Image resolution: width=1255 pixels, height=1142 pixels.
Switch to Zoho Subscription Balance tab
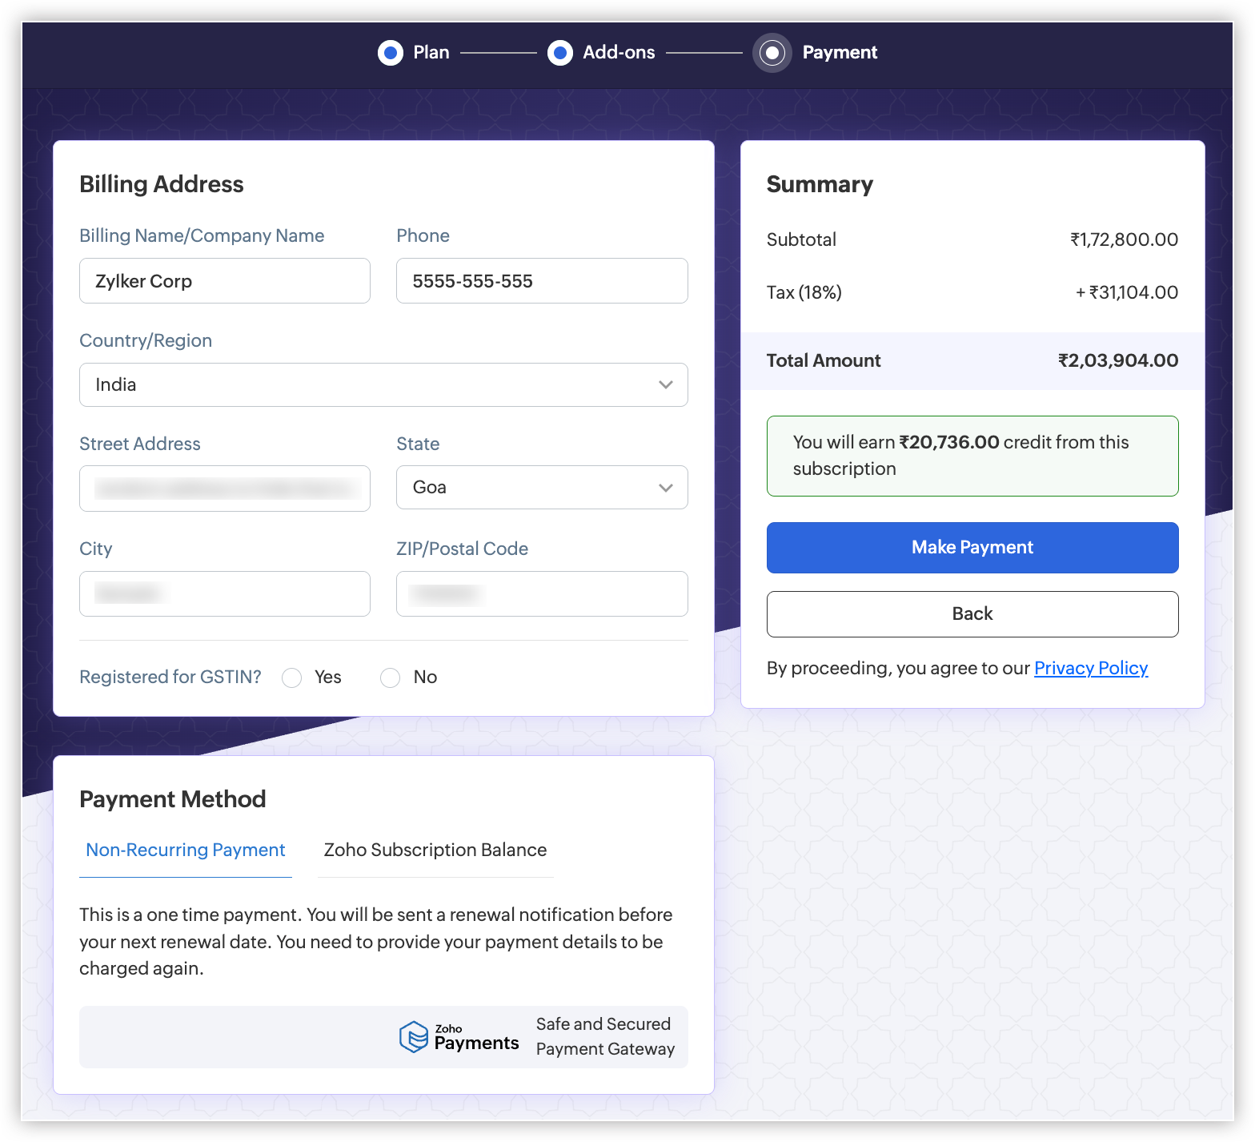tap(435, 850)
